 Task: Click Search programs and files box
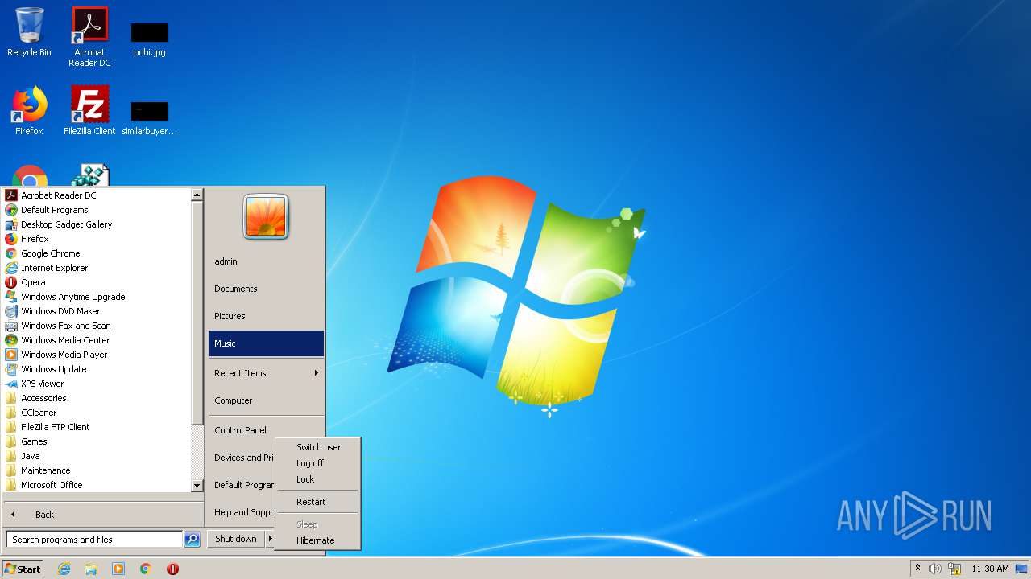click(x=94, y=540)
